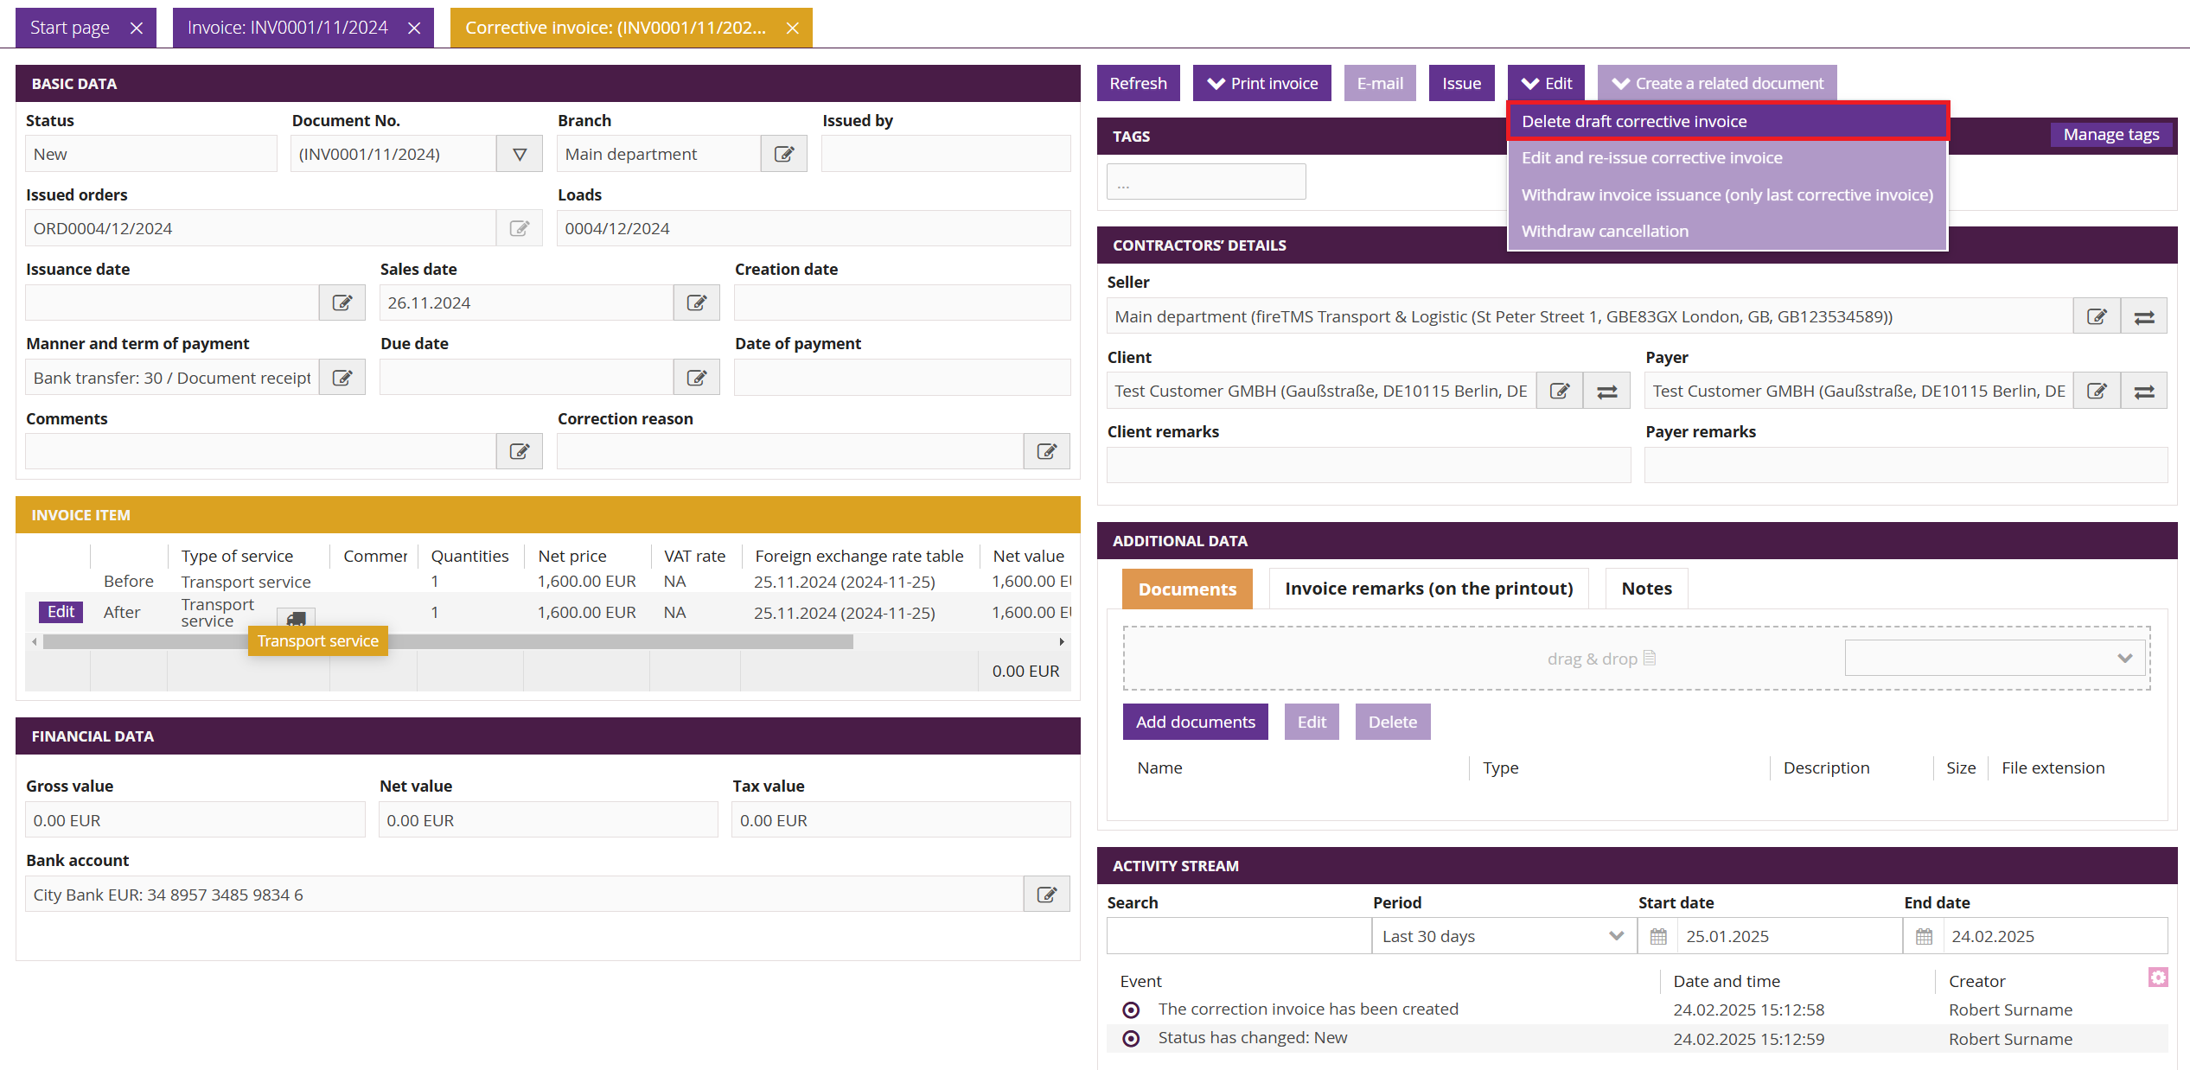Expand the document type dropdown in drag area
The height and width of the screenshot is (1070, 2190).
click(1995, 658)
